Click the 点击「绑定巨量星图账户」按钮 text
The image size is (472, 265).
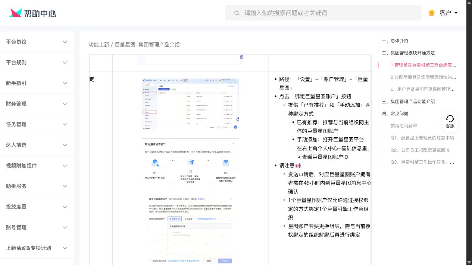pos(315,96)
